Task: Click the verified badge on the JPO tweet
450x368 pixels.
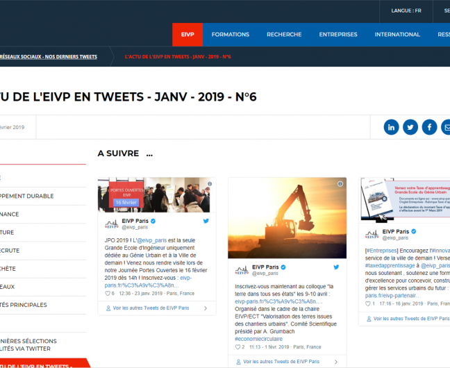Action: coord(153,221)
